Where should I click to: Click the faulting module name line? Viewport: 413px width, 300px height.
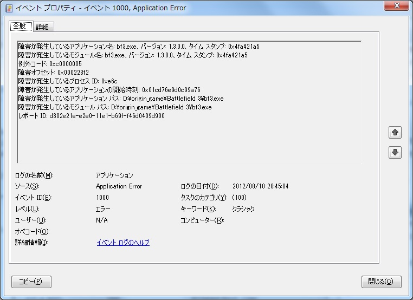133,55
